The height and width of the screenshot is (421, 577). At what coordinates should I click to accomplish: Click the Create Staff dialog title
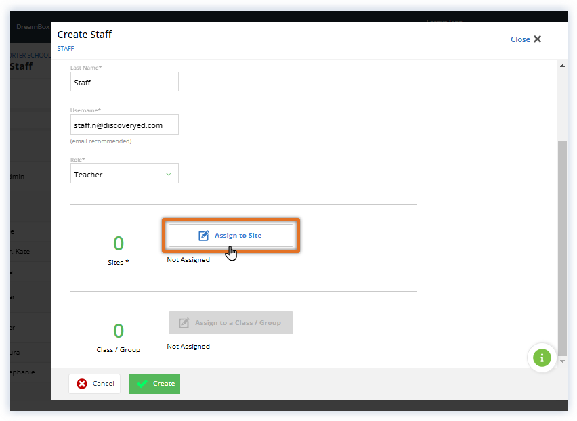(x=84, y=35)
